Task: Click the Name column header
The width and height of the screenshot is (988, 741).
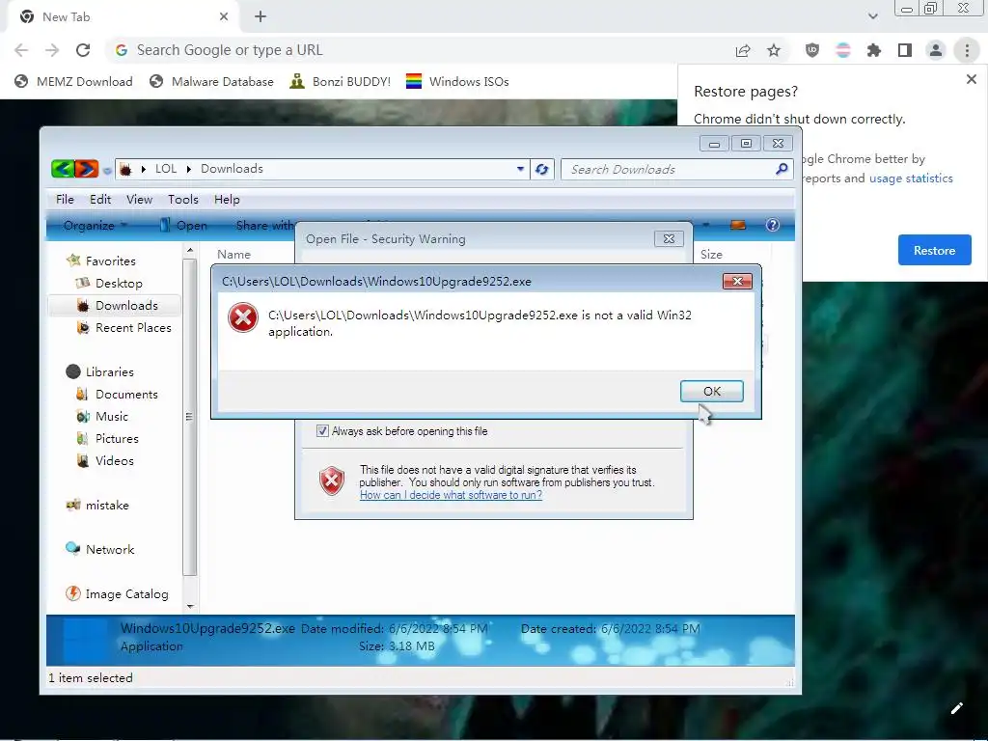Action: point(233,255)
